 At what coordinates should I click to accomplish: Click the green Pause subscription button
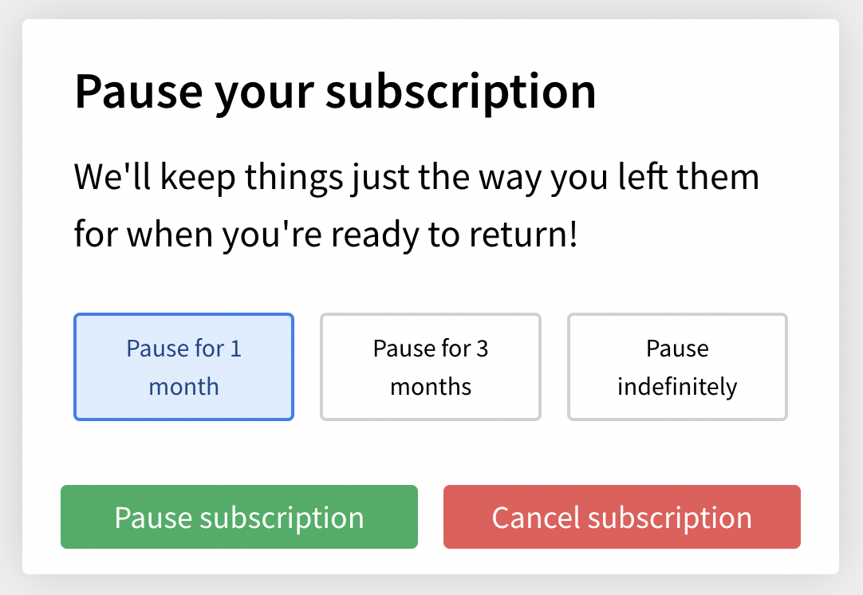(x=239, y=517)
